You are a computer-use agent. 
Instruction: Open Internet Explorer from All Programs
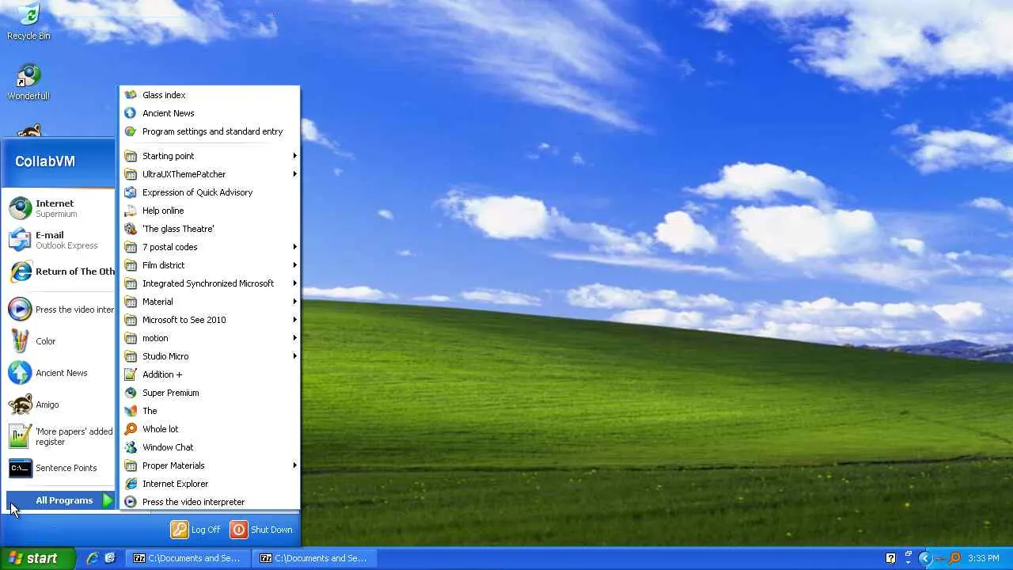point(210,484)
